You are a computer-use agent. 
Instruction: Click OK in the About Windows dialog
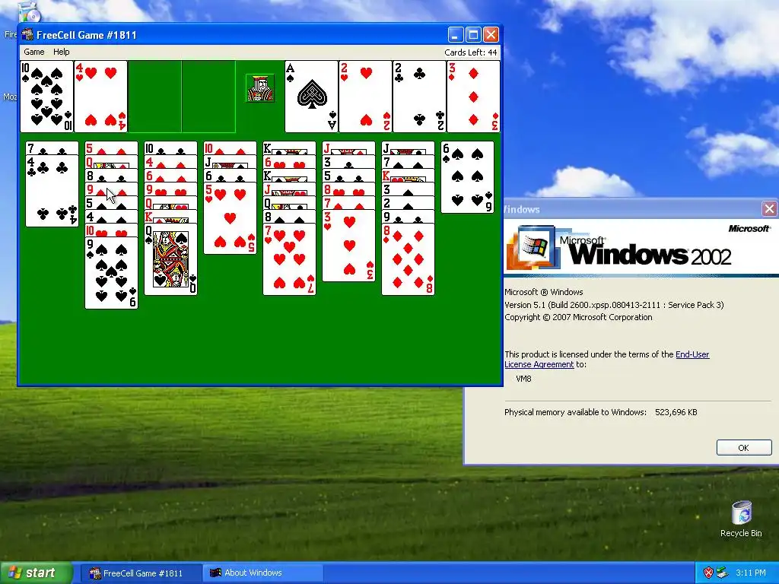tap(744, 447)
